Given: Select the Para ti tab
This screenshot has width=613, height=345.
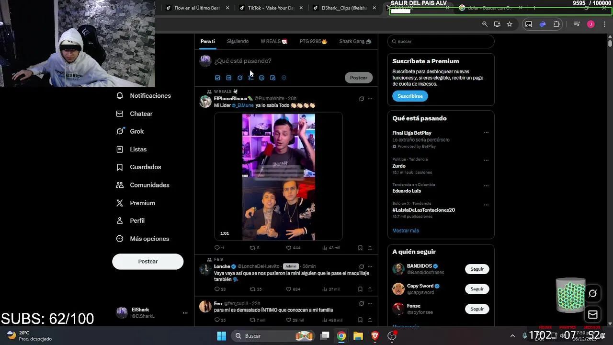Looking at the screenshot, I should click(x=207, y=41).
